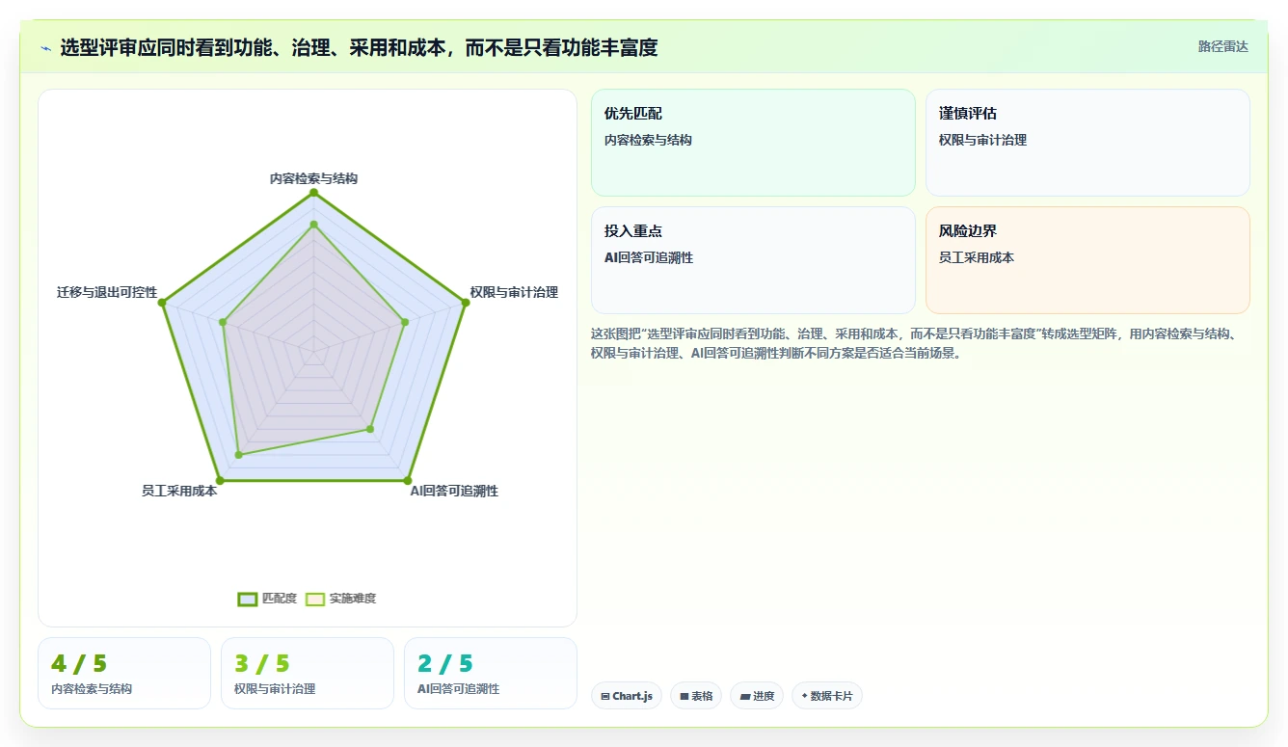
Task: Select the Chart.js tag
Action: point(627,696)
